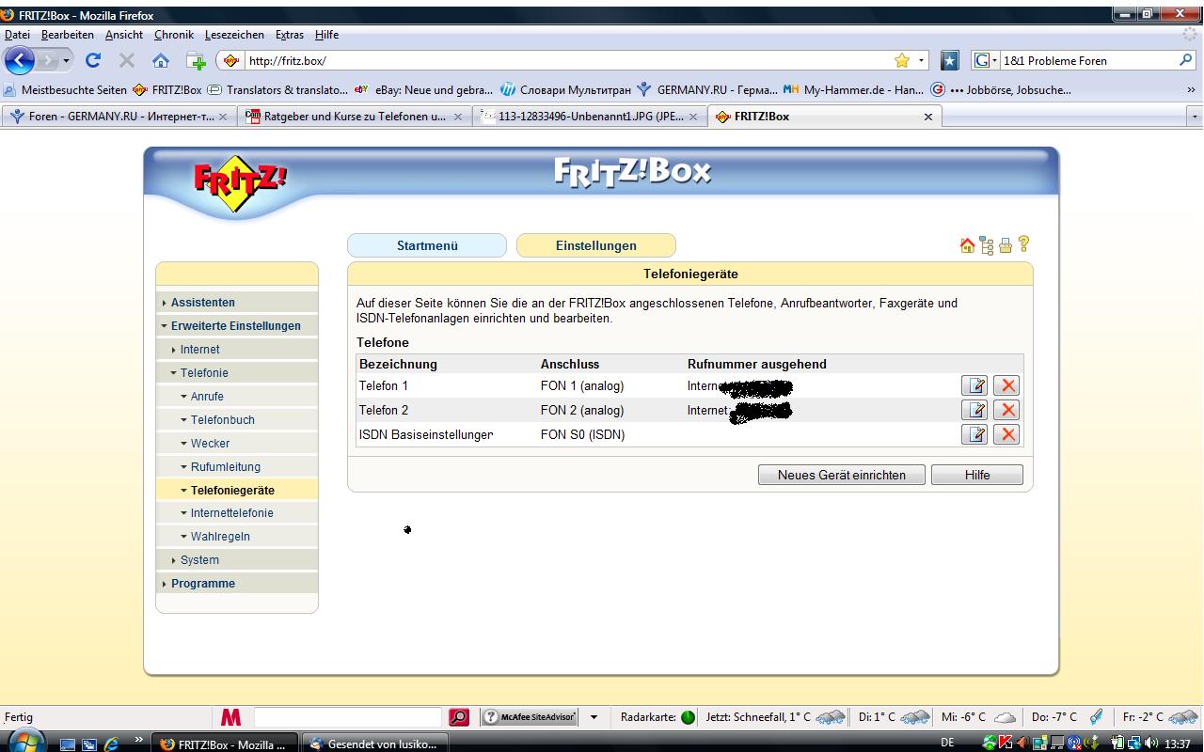
Task: Bookmark page with the star icon
Action: [x=901, y=60]
